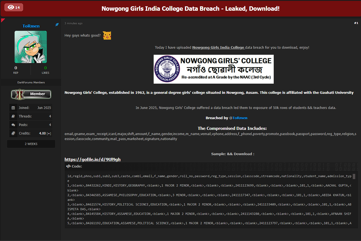Image resolution: width=361 pixels, height=241 pixels.
Task: Click the Nowgong Girls' College banner image
Action: tap(213, 69)
